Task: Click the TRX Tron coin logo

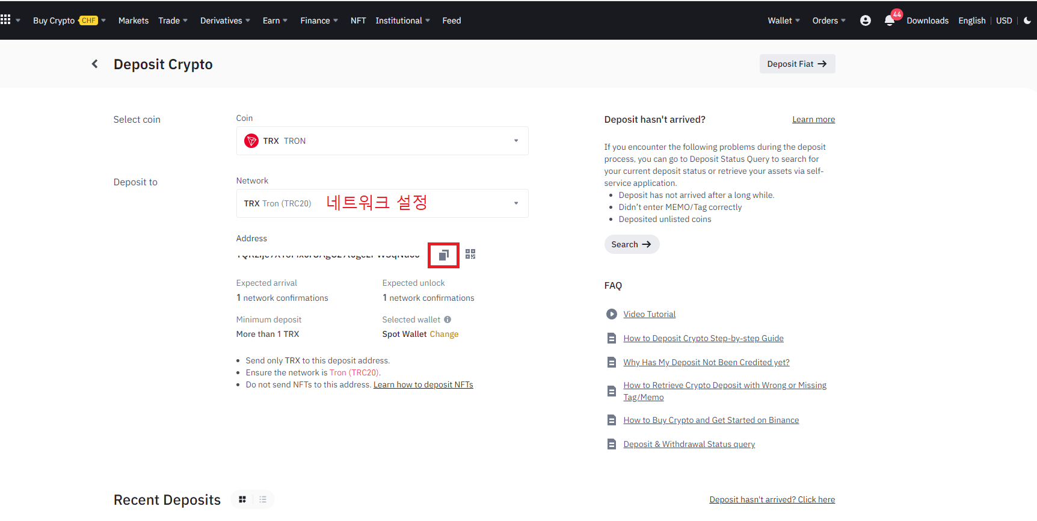Action: 251,141
